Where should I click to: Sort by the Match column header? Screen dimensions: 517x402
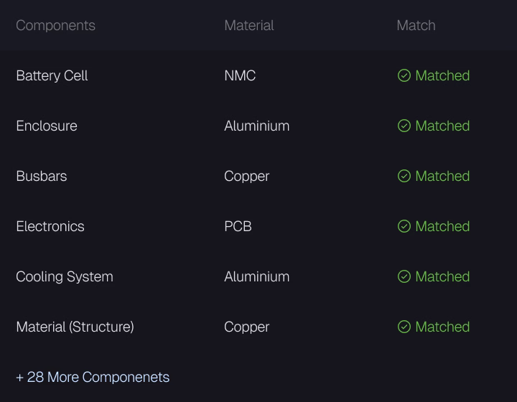(416, 25)
